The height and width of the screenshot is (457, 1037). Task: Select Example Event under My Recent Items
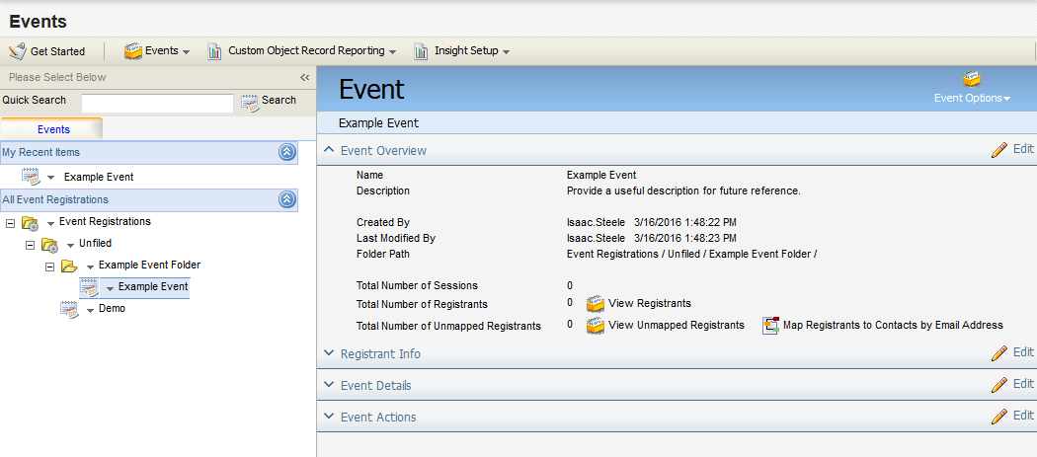point(99,177)
